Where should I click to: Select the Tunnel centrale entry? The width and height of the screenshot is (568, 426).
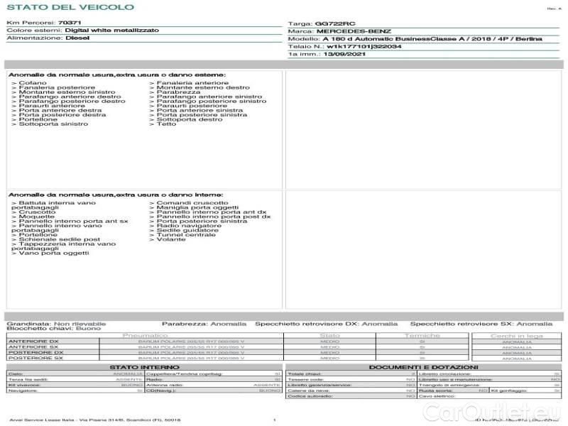(185, 234)
